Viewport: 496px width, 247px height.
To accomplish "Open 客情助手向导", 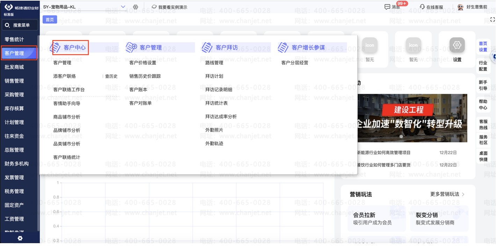I will (67, 103).
